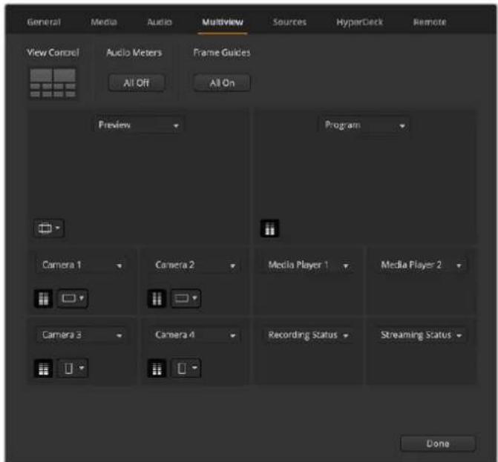This screenshot has width=498, height=462.
Task: Open the Remote tab
Action: point(430,22)
